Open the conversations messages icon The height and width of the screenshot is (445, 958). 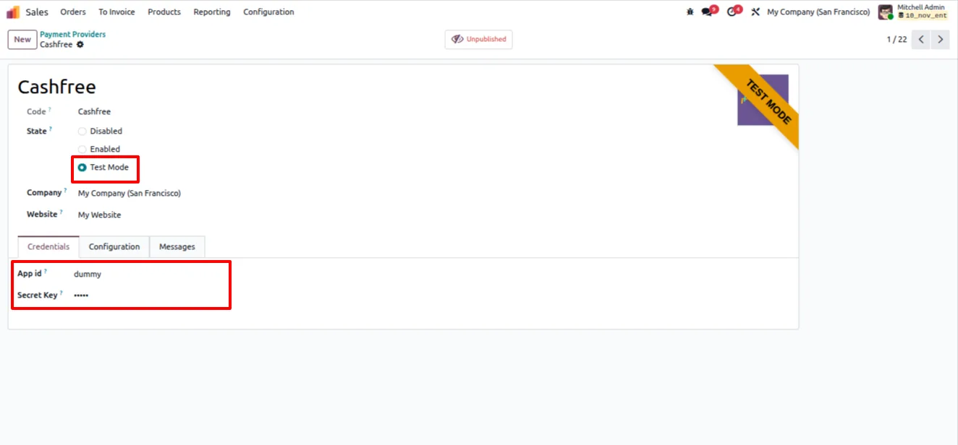point(708,12)
